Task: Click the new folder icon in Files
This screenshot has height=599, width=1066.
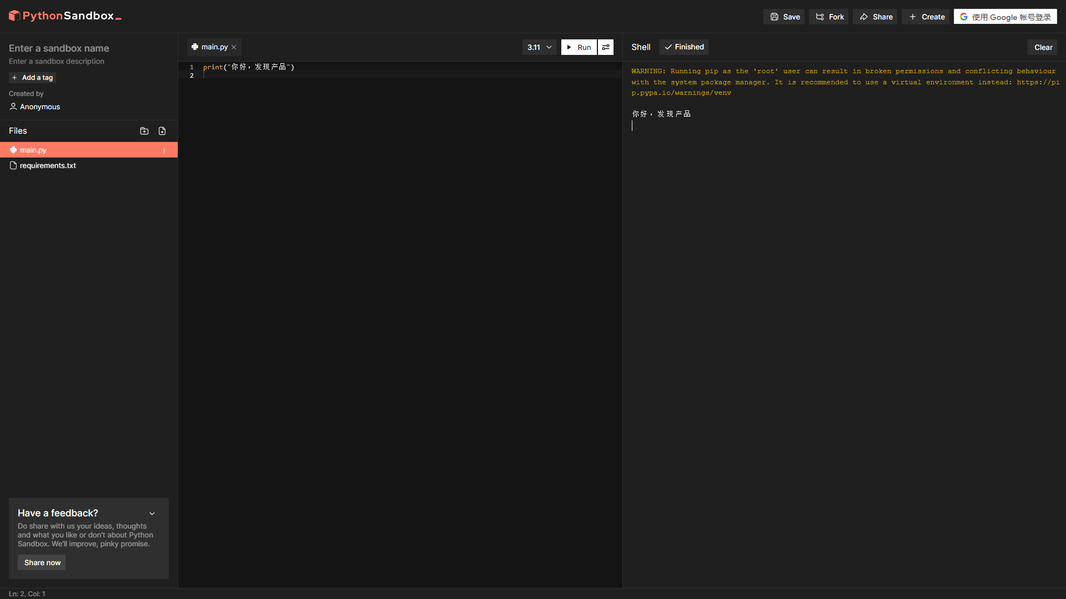Action: (144, 131)
